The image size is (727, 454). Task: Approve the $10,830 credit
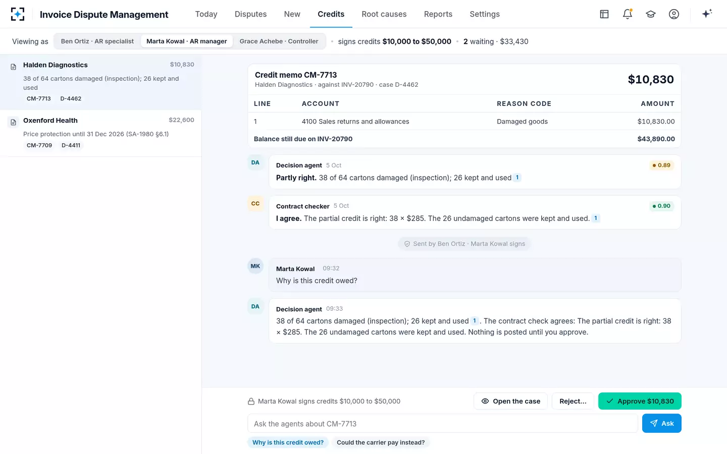(x=640, y=401)
